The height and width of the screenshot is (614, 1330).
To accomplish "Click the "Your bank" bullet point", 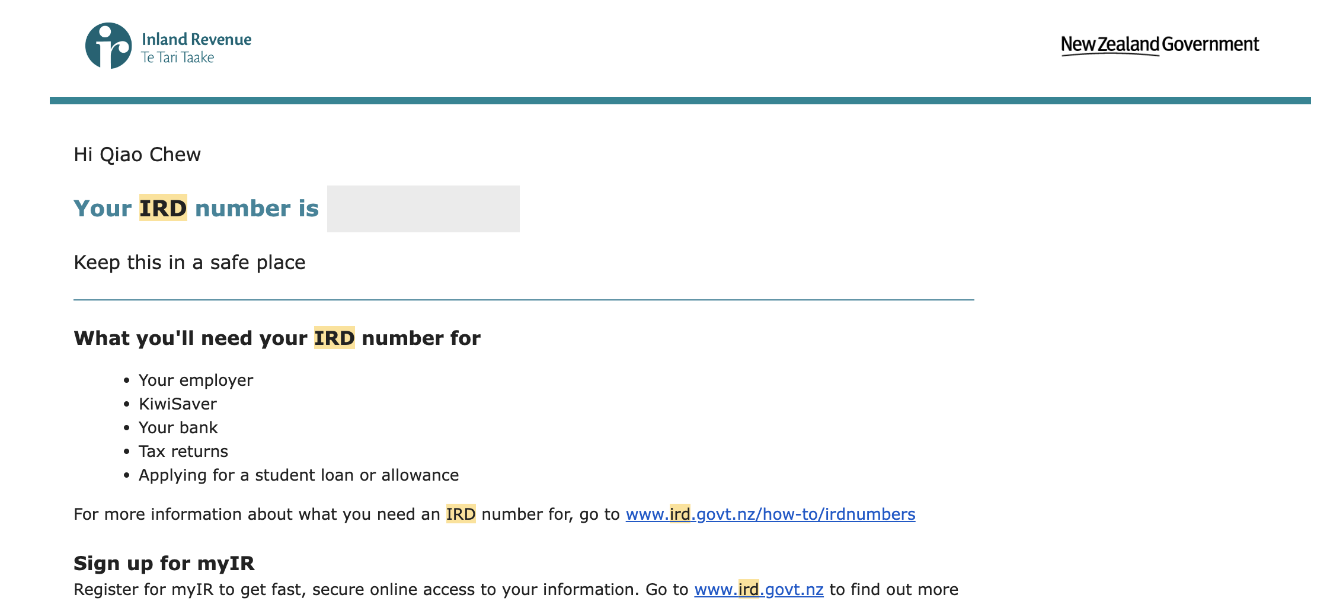I will (x=178, y=428).
